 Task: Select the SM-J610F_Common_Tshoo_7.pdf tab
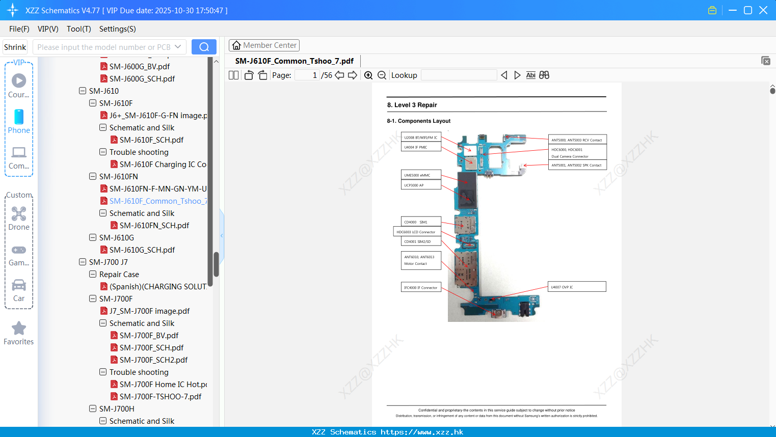point(294,61)
